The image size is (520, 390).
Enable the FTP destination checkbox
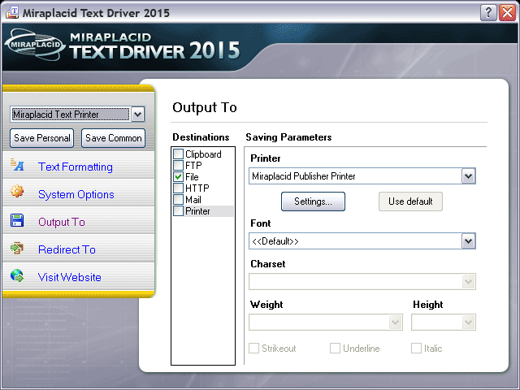[x=179, y=165]
